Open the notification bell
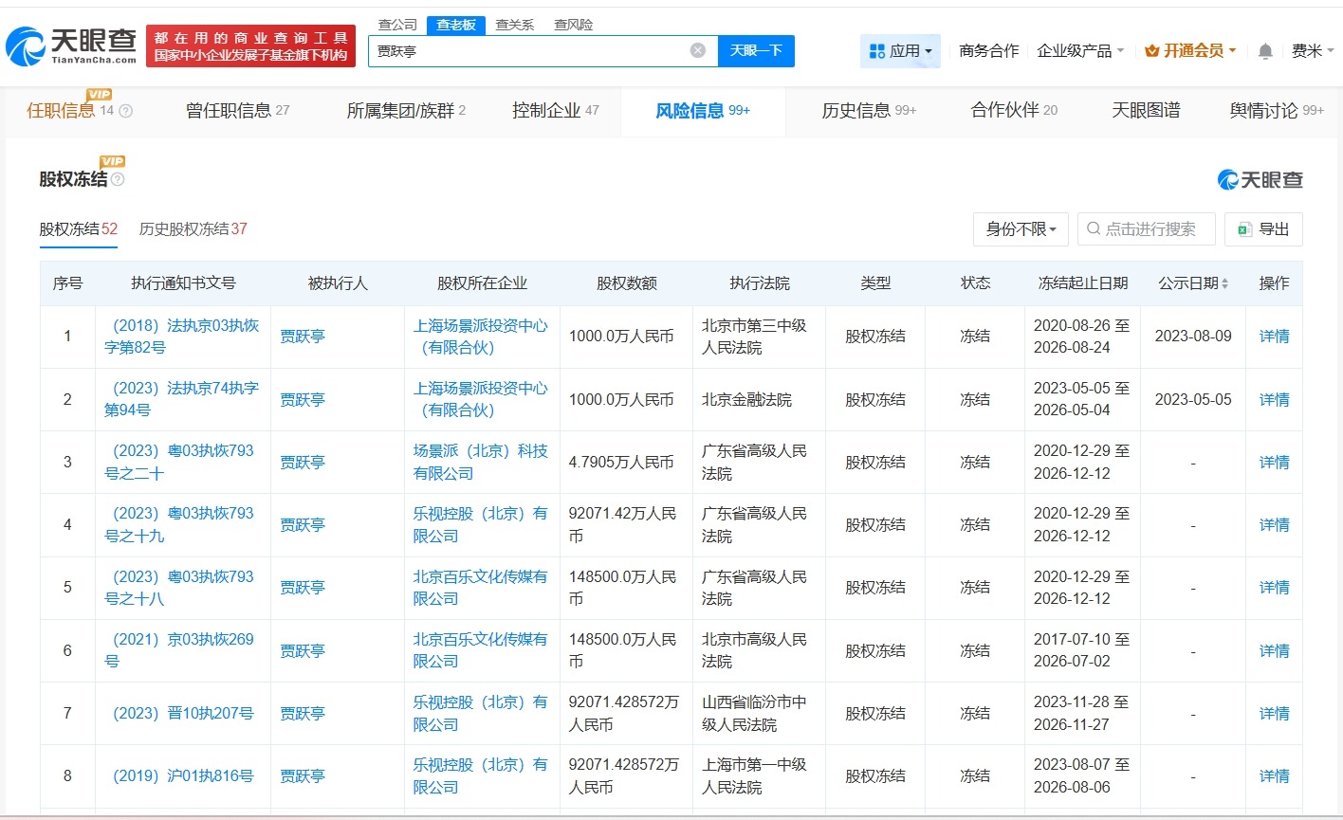 1264,51
